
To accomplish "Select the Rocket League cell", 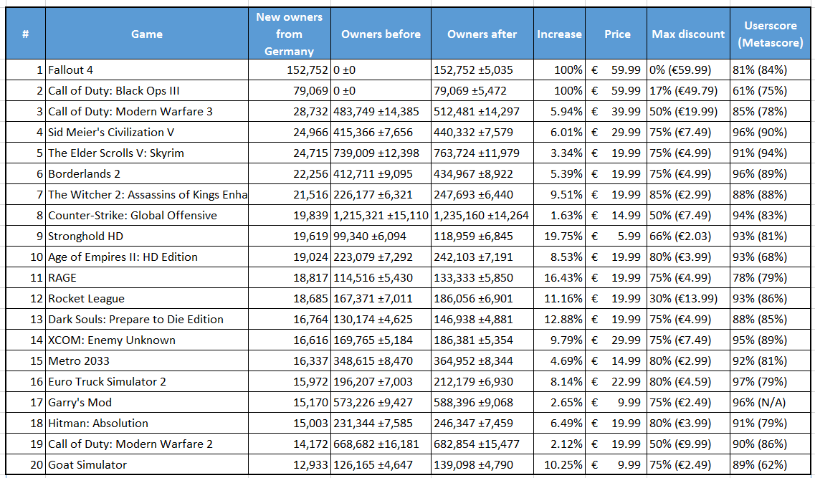I will coord(146,298).
